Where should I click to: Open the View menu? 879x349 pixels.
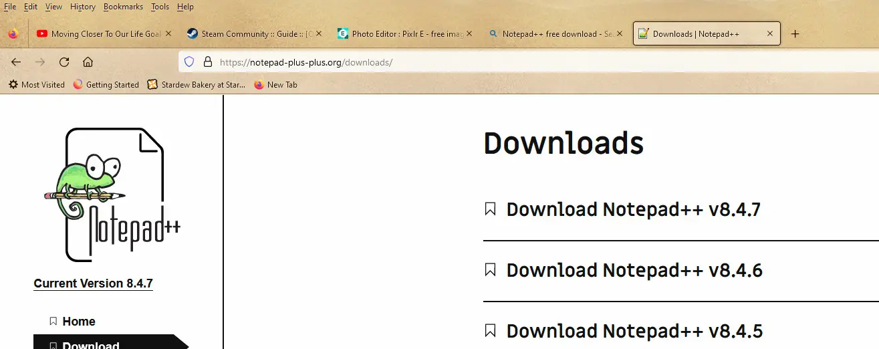pos(53,7)
